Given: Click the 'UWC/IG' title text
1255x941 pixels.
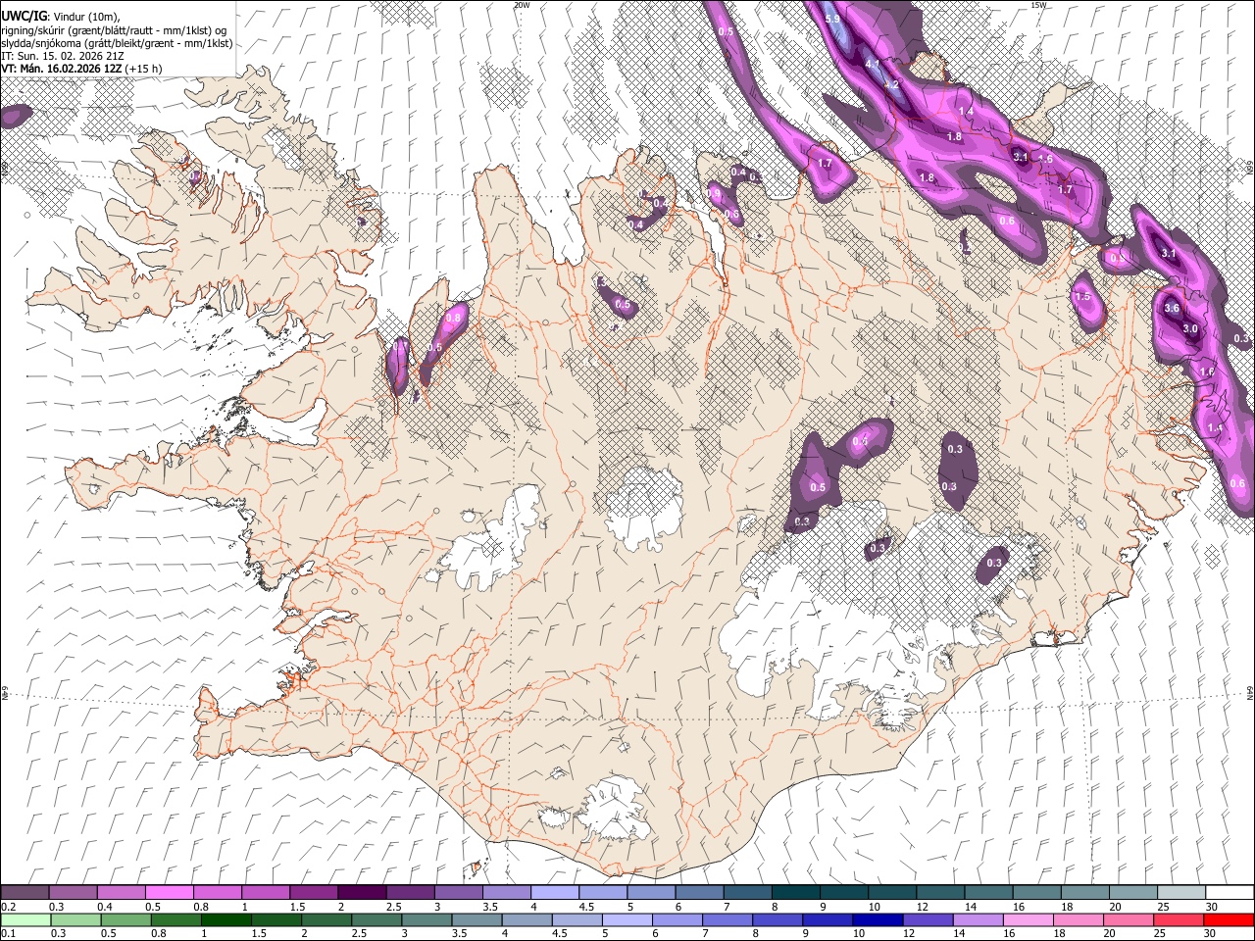Looking at the screenshot, I should (x=24, y=17).
